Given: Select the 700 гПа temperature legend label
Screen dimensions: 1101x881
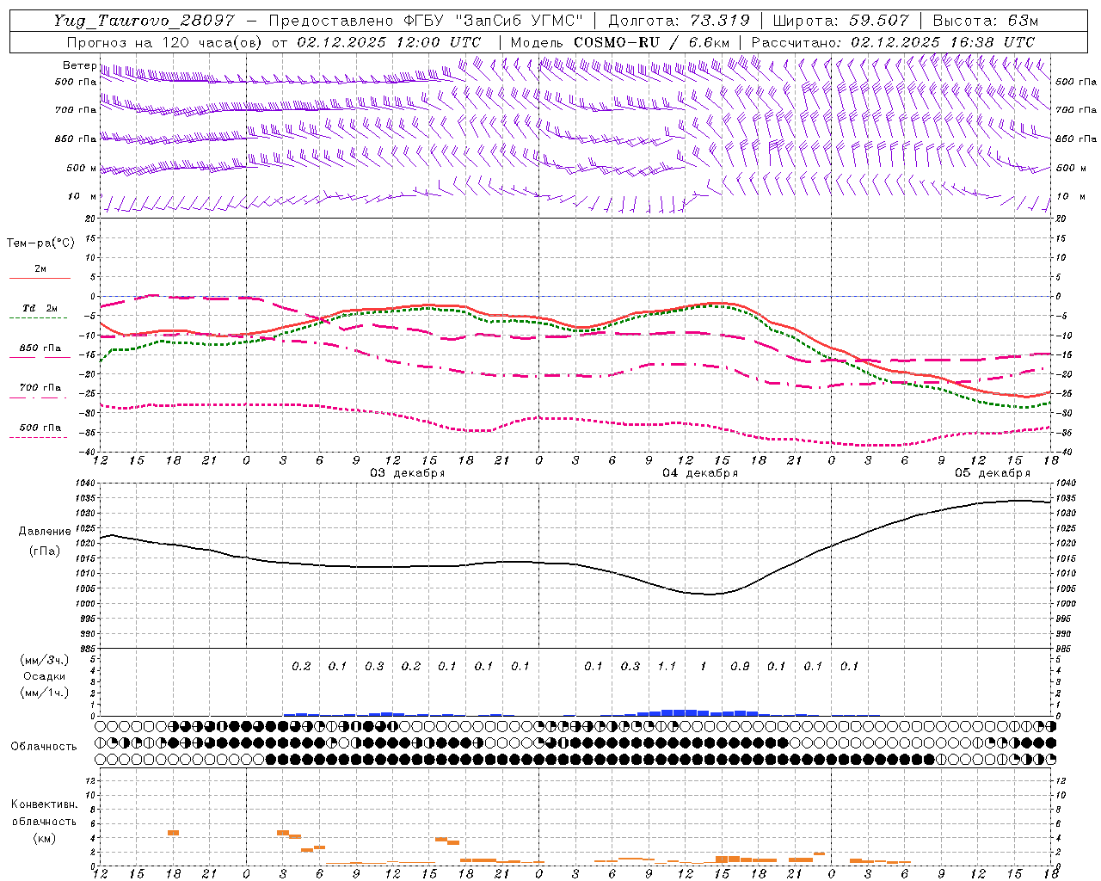Looking at the screenshot, I should tap(40, 387).
